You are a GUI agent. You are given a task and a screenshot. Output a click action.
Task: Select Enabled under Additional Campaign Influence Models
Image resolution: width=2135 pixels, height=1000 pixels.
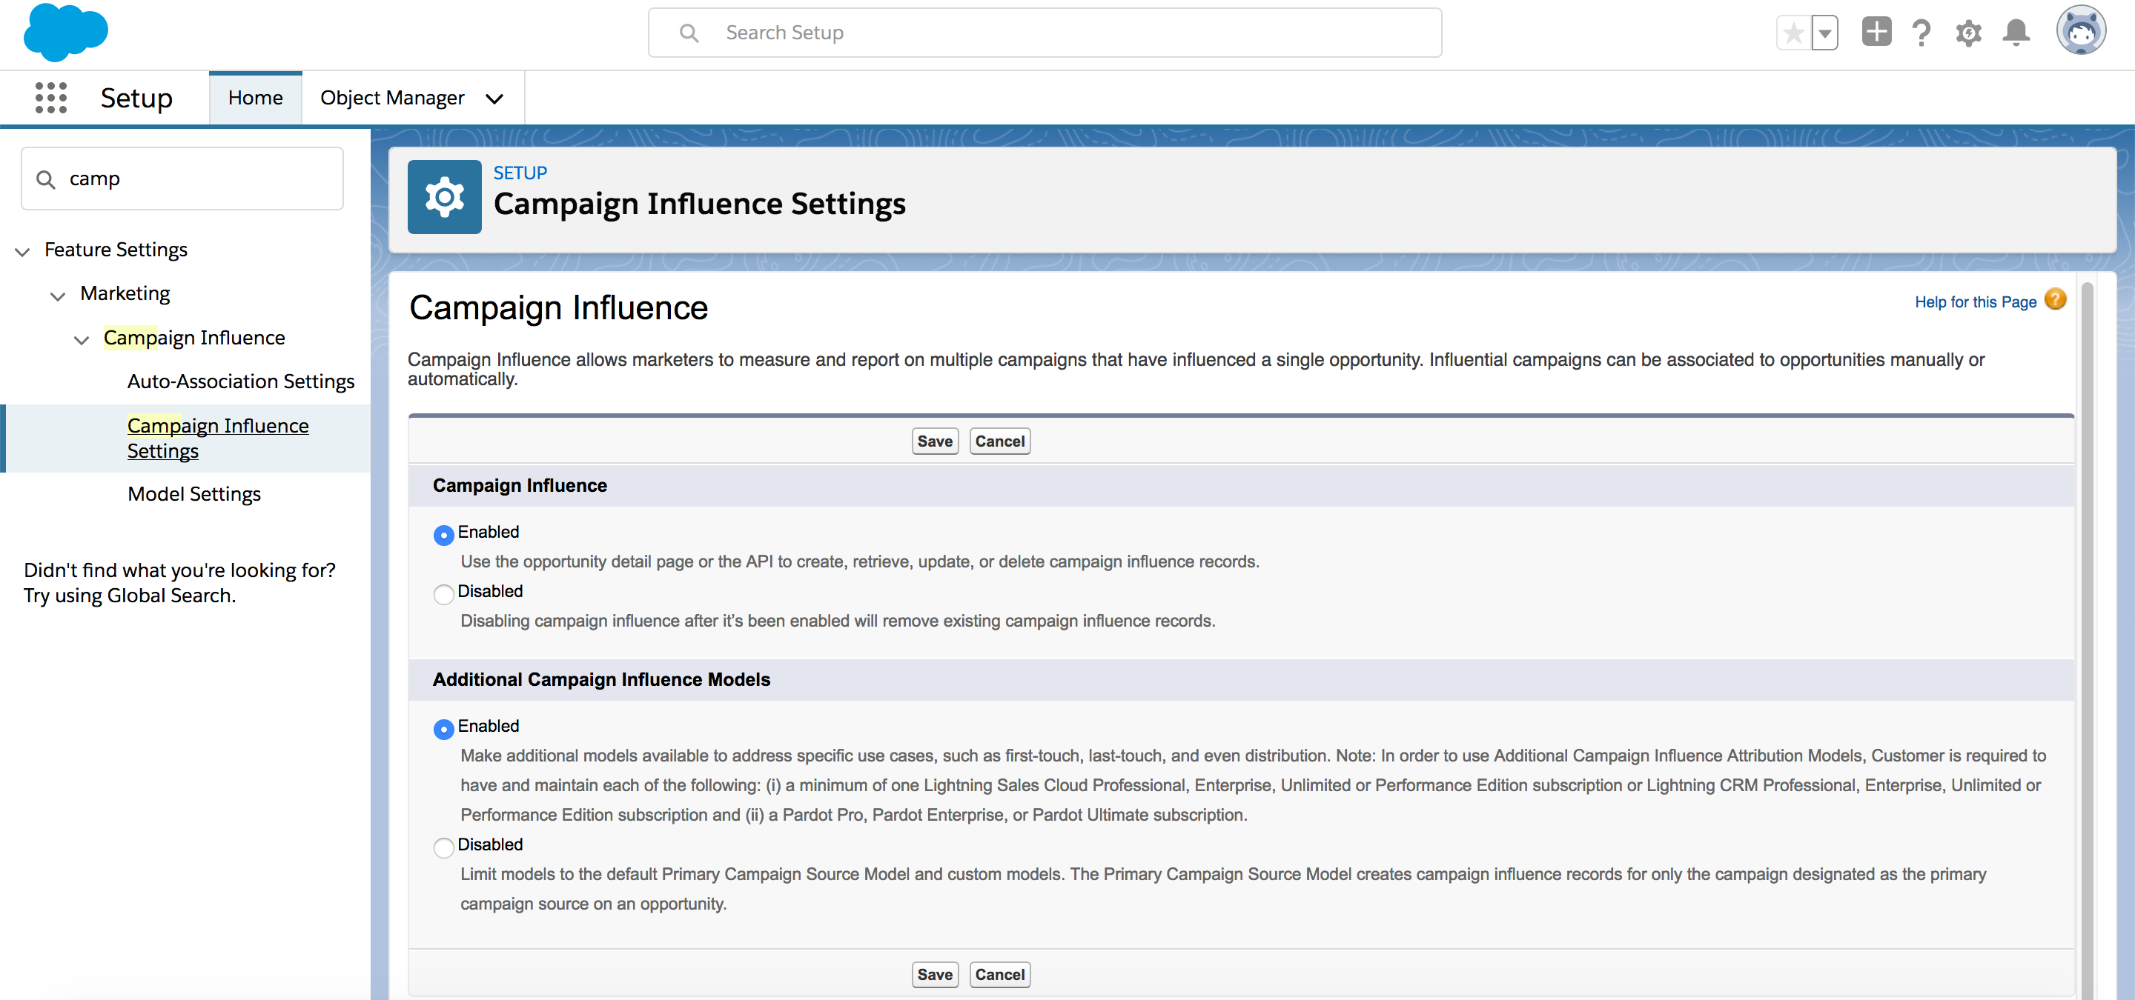(443, 728)
